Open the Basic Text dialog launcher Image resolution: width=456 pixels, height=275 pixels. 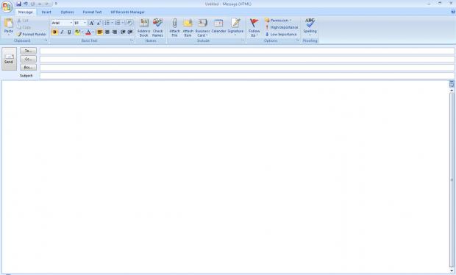click(x=132, y=40)
